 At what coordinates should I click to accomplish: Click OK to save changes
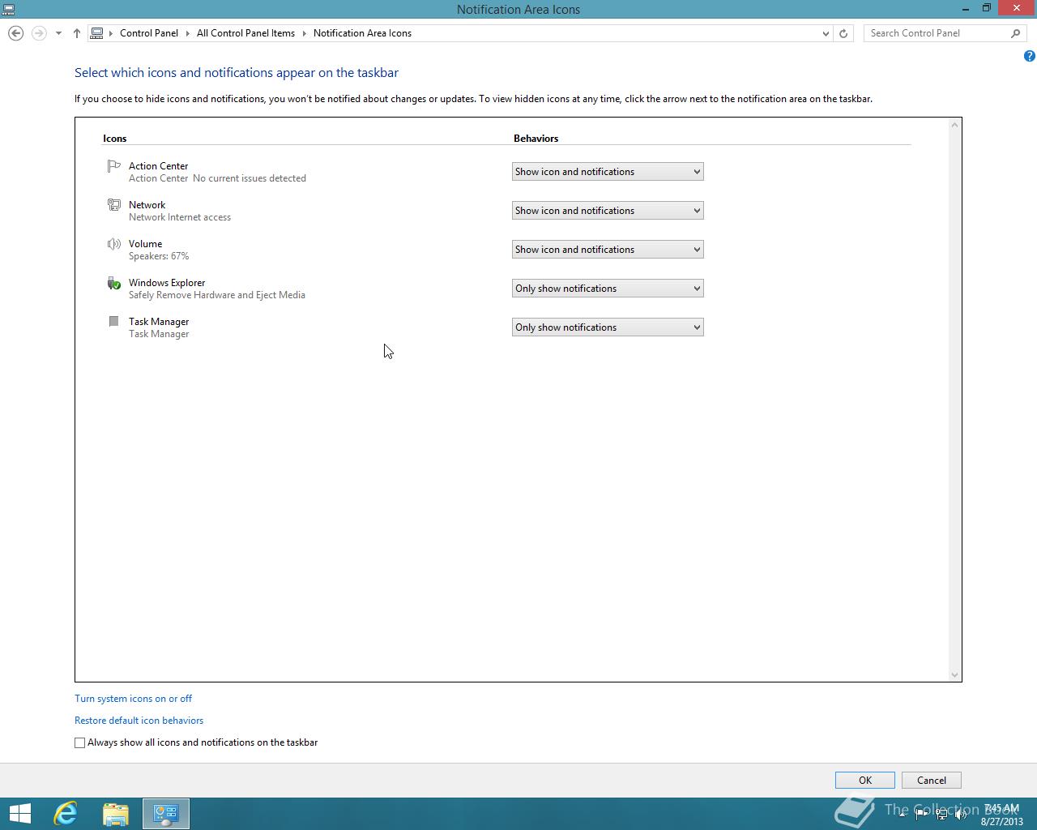[865, 781]
